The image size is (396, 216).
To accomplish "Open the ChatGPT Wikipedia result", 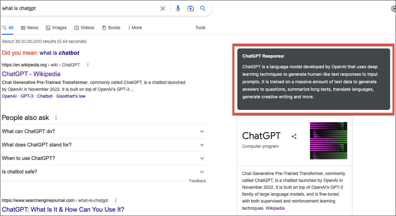I will point(31,74).
